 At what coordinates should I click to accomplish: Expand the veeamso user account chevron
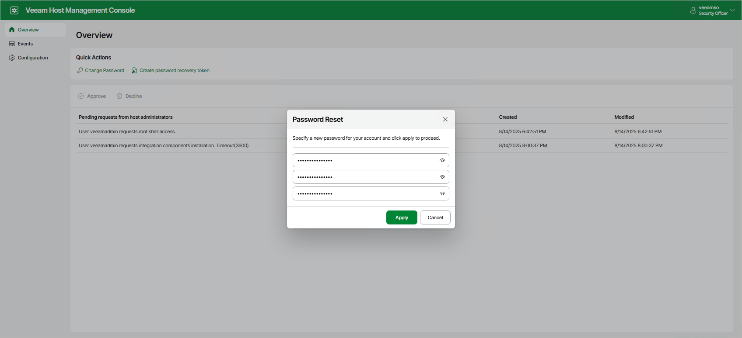[x=732, y=10]
